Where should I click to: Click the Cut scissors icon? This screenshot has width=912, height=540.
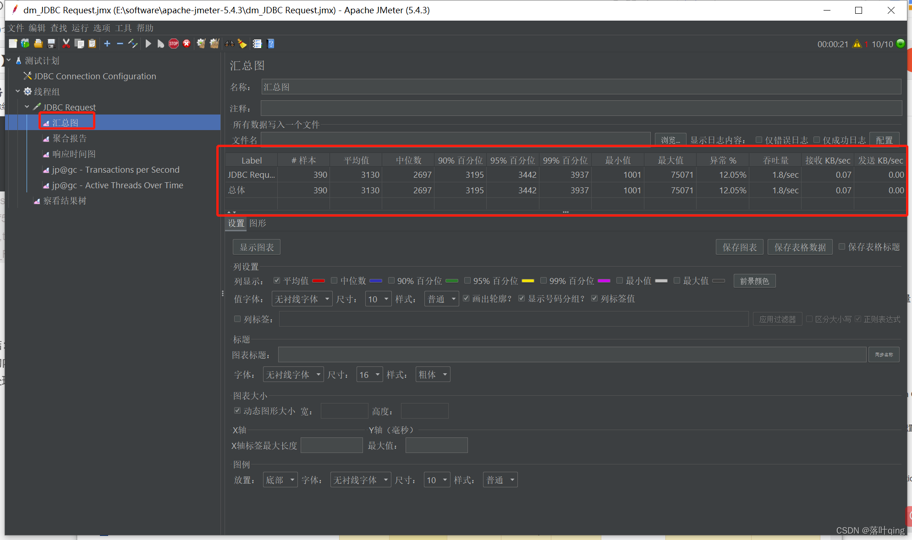(x=66, y=44)
